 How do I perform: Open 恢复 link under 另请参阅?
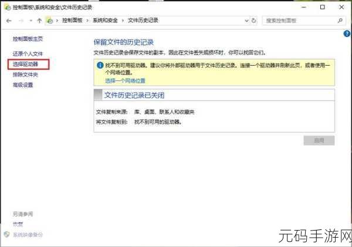tap(18, 224)
